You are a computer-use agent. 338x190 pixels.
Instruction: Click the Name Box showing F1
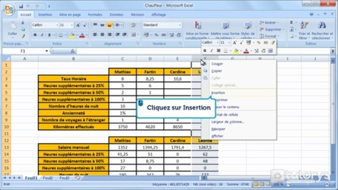[x=23, y=51]
